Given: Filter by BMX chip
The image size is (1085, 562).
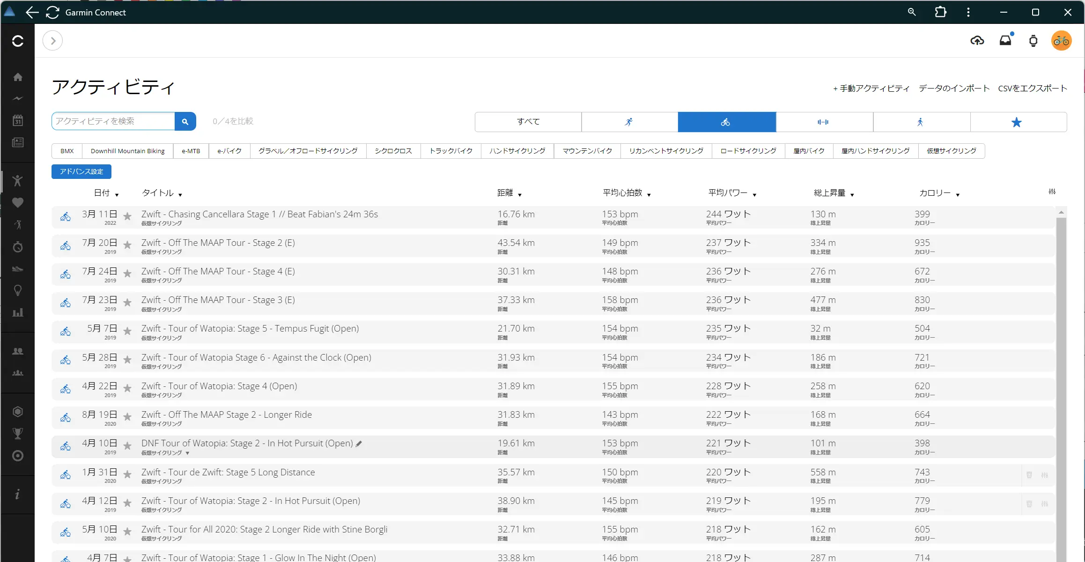Looking at the screenshot, I should tap(67, 151).
